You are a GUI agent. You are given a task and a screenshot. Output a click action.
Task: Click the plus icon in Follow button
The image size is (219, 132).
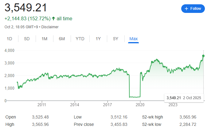click(x=186, y=9)
